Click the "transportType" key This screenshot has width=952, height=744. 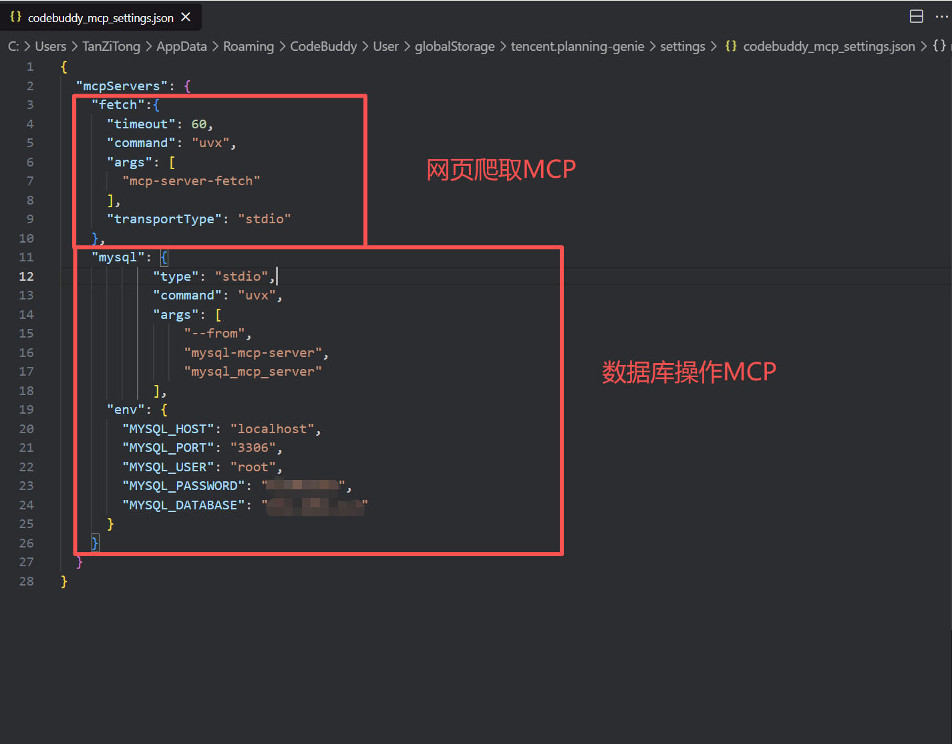[164, 219]
